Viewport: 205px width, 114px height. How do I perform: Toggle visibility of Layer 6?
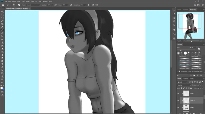pyautogui.click(x=178, y=107)
